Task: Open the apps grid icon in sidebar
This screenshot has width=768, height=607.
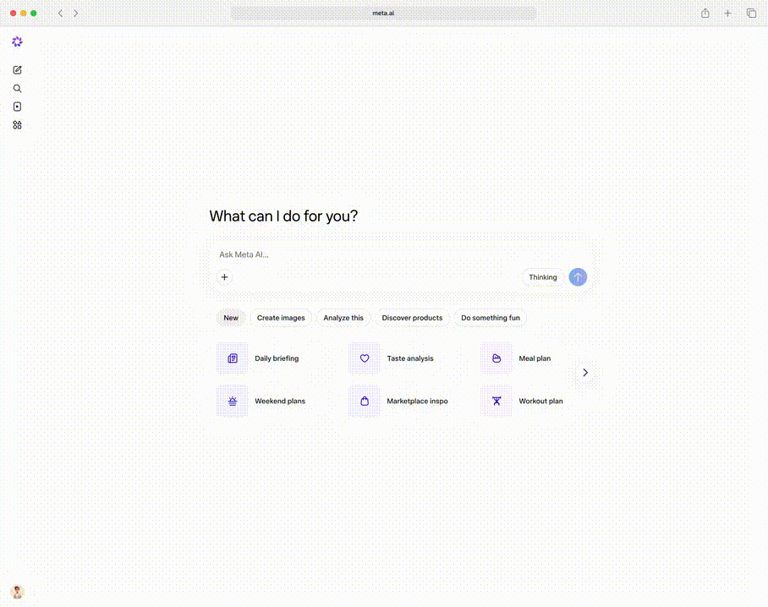Action: tap(17, 125)
